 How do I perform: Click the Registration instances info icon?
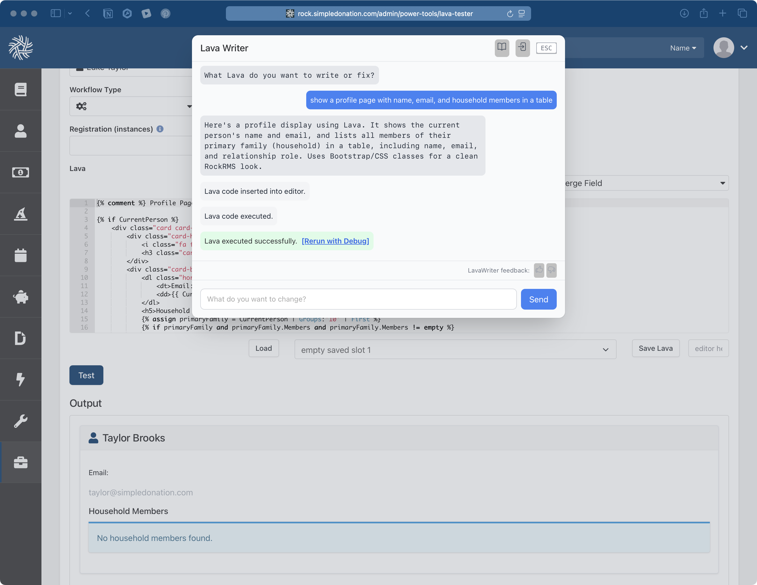click(160, 129)
